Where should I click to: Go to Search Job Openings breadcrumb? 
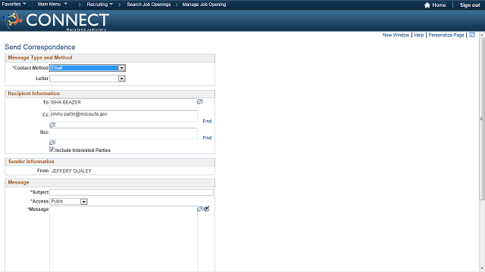149,5
